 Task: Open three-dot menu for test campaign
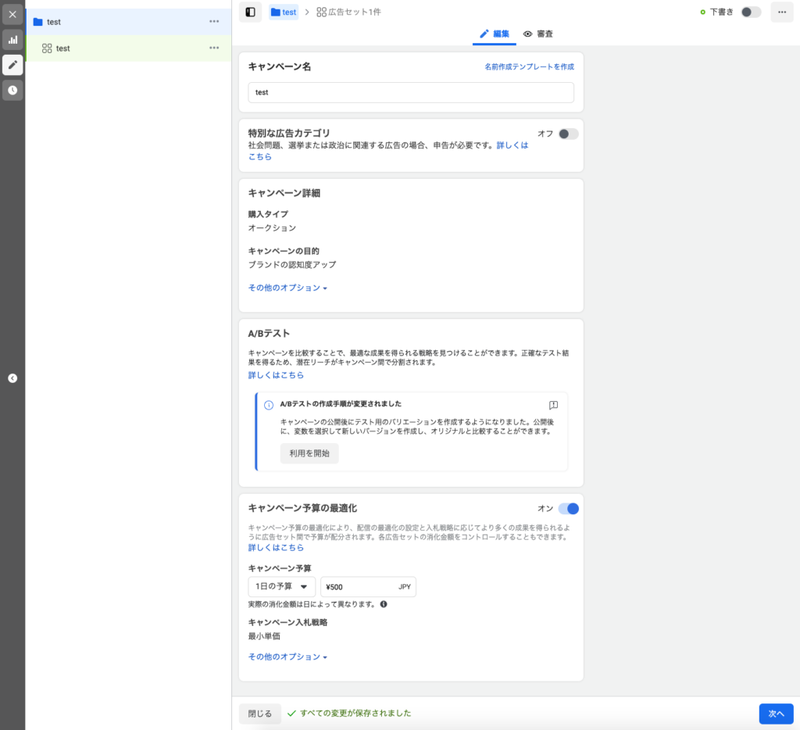pyautogui.click(x=214, y=22)
